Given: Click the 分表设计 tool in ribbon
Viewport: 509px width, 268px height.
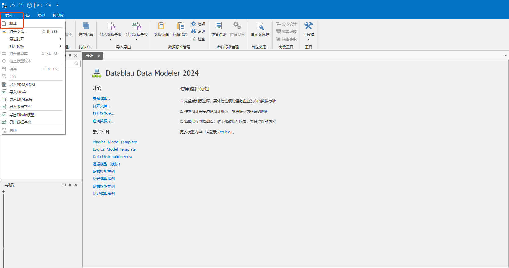Looking at the screenshot, I should 286,24.
